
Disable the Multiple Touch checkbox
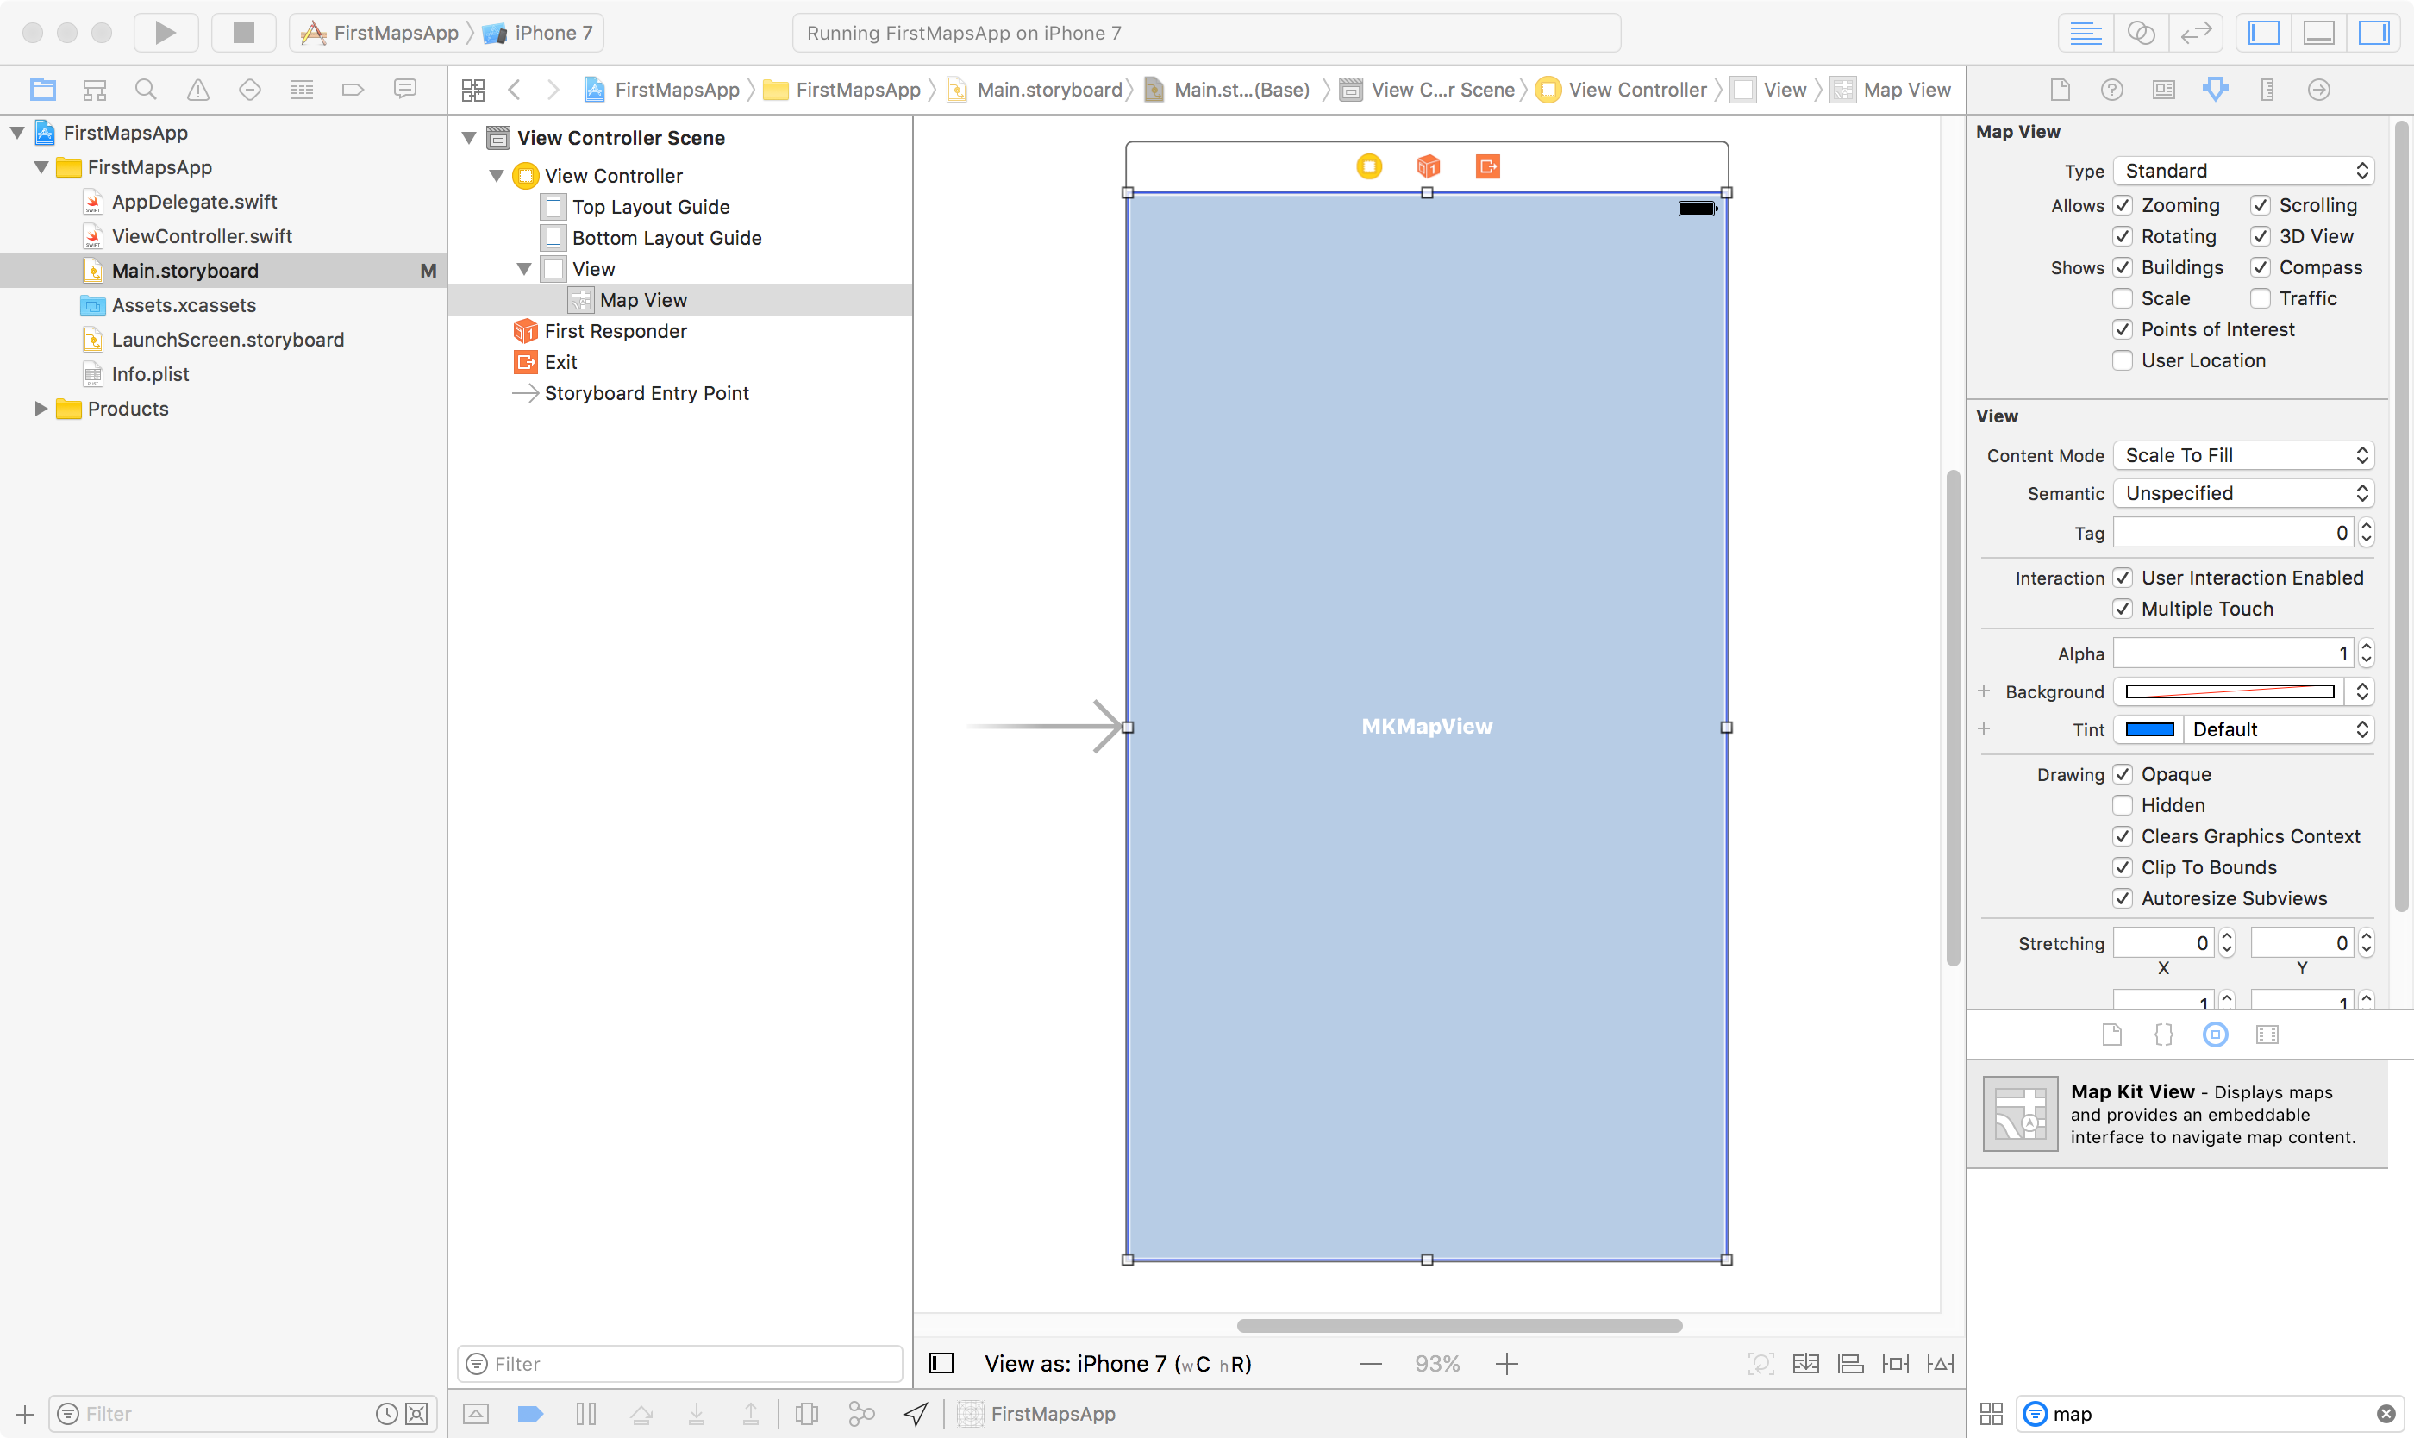(2123, 609)
